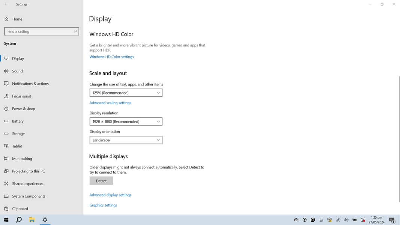Open the action center notification icon
400x225 pixels.
392,220
